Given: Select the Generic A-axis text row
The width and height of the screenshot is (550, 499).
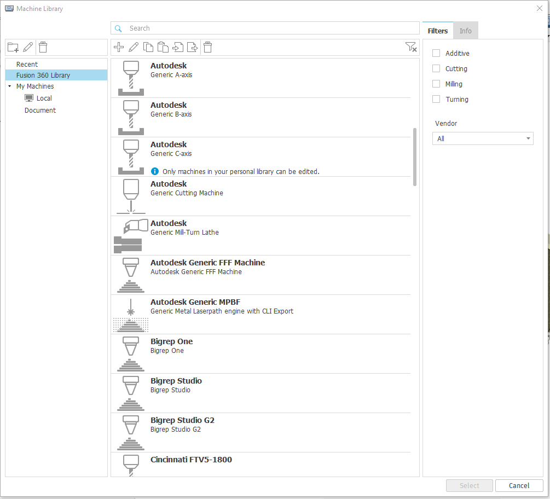Looking at the screenshot, I should [x=171, y=75].
